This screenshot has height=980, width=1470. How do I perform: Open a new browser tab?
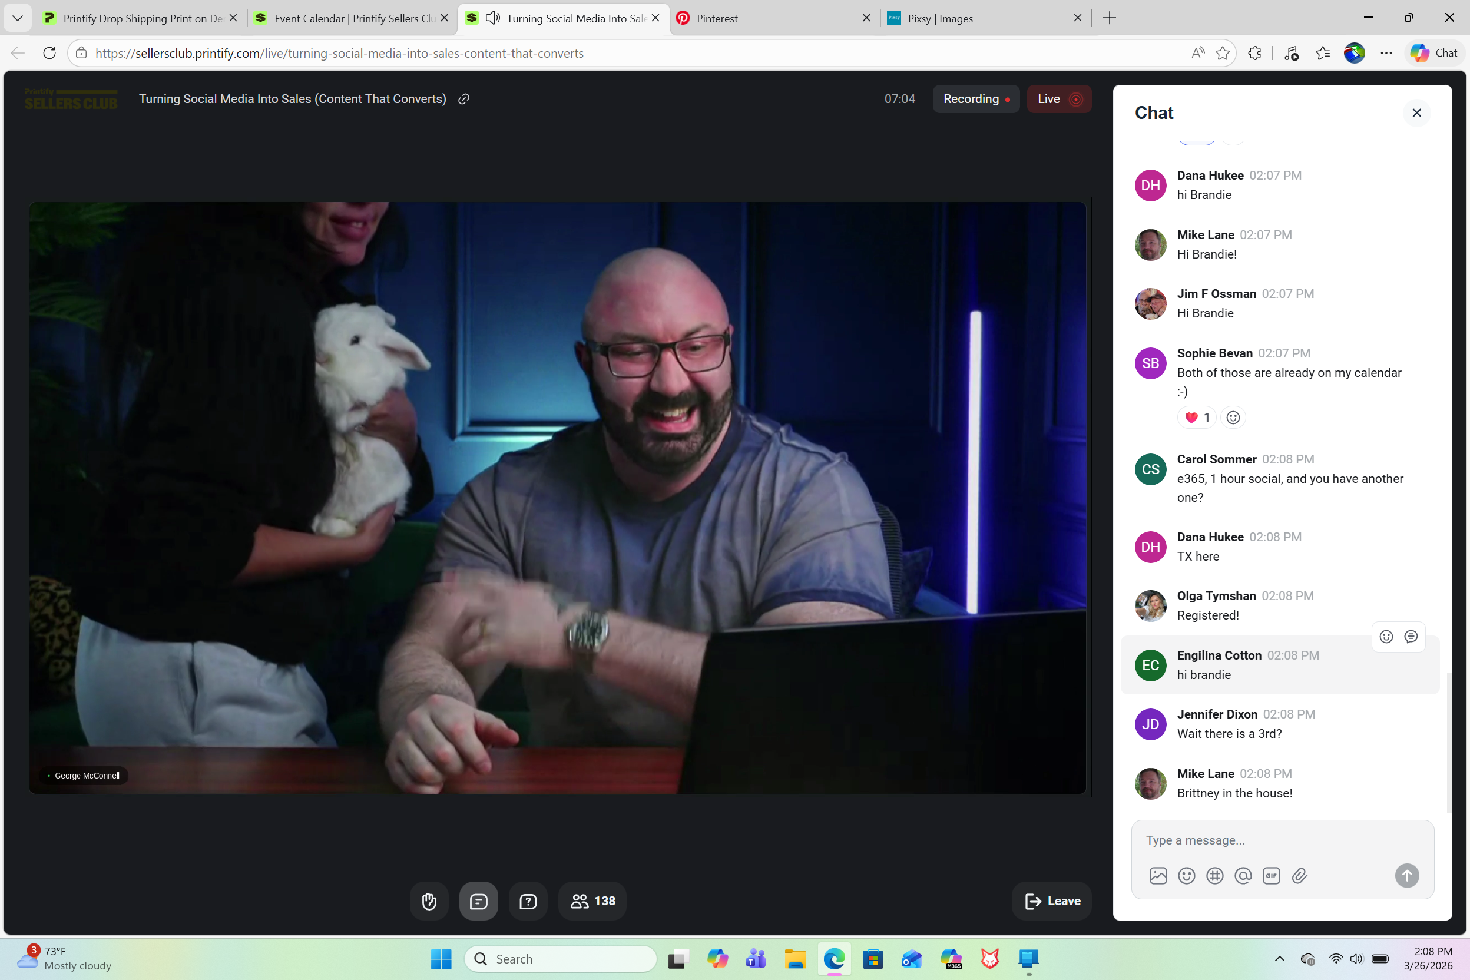1110,18
